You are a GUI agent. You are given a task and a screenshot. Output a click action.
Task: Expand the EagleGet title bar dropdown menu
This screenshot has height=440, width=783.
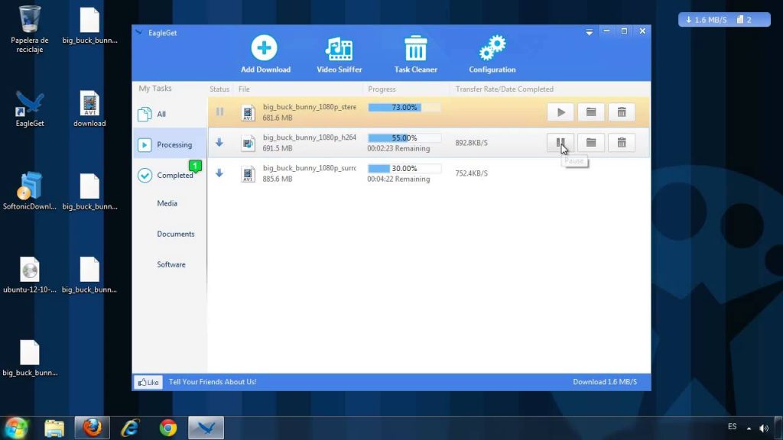point(590,32)
